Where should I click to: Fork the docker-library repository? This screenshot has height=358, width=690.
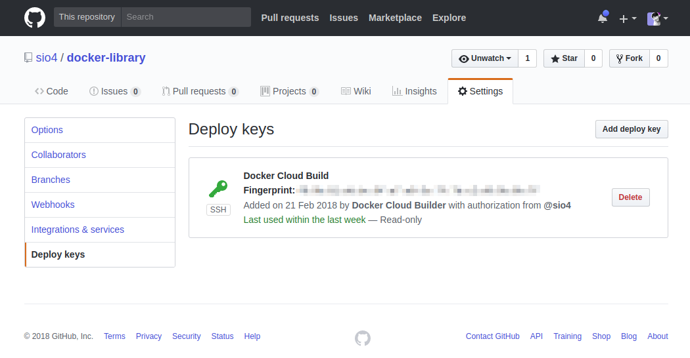tap(629, 58)
